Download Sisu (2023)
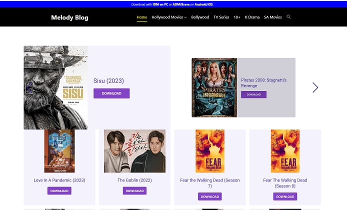 pos(111,93)
